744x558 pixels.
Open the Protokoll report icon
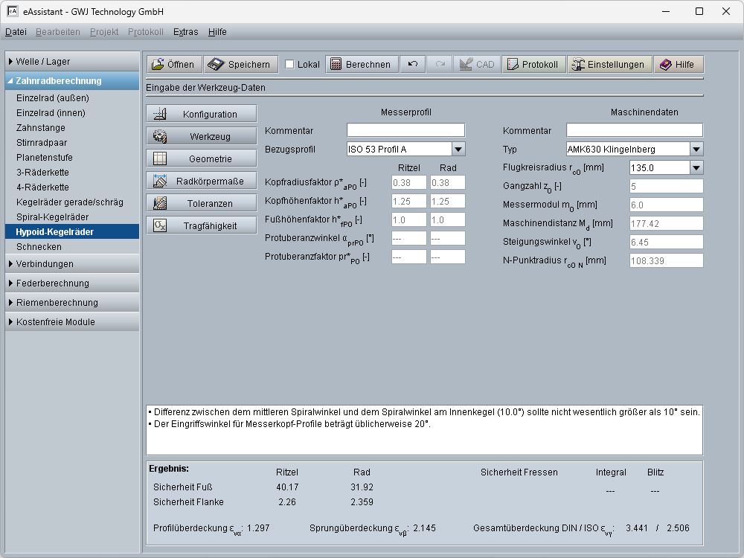point(513,65)
